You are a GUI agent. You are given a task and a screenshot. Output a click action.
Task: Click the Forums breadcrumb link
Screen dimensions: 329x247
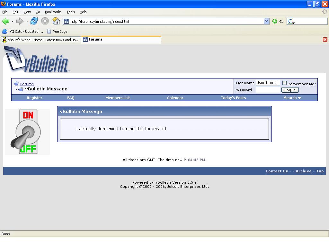pos(27,84)
